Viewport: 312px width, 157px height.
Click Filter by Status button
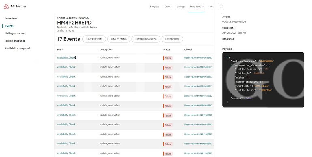click(x=119, y=39)
